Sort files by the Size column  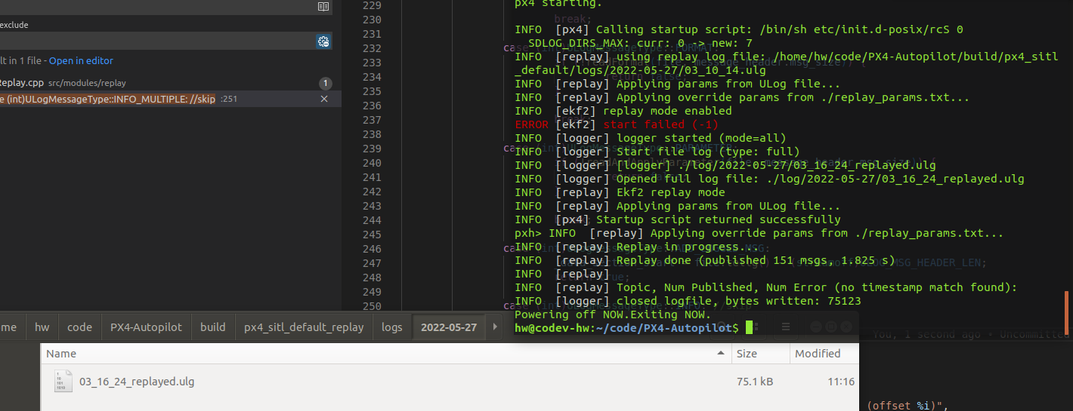[760, 353]
